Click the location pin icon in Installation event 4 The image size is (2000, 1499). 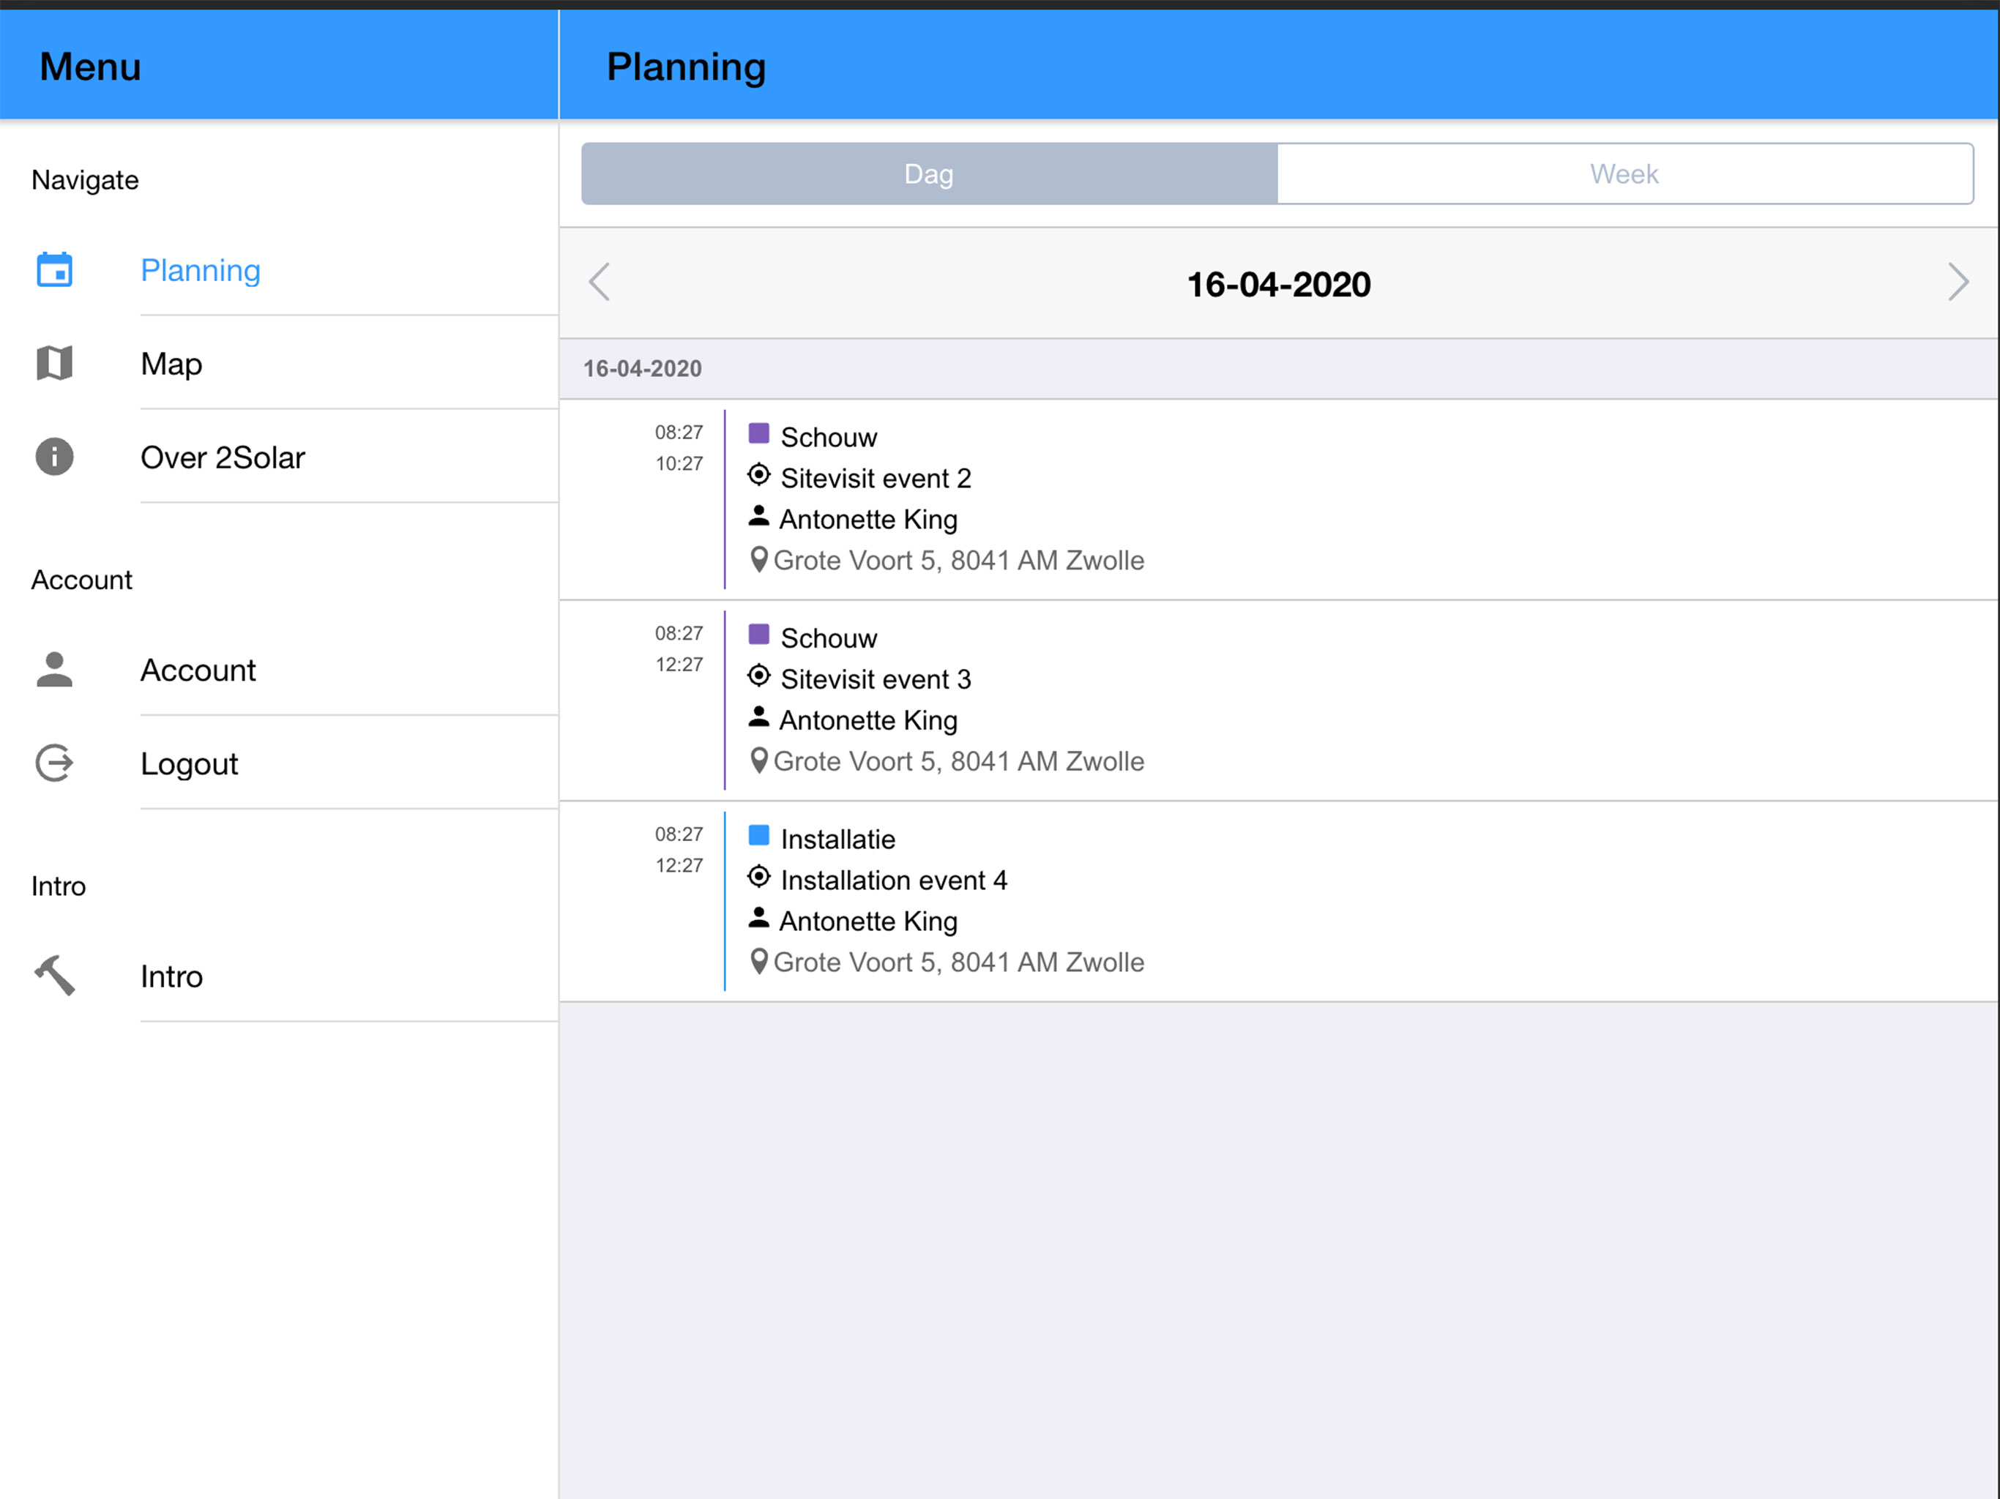pyautogui.click(x=758, y=961)
